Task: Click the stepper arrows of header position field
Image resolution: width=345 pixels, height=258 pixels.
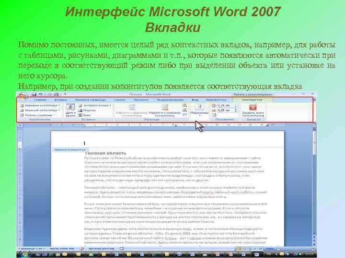Action: tap(236, 105)
